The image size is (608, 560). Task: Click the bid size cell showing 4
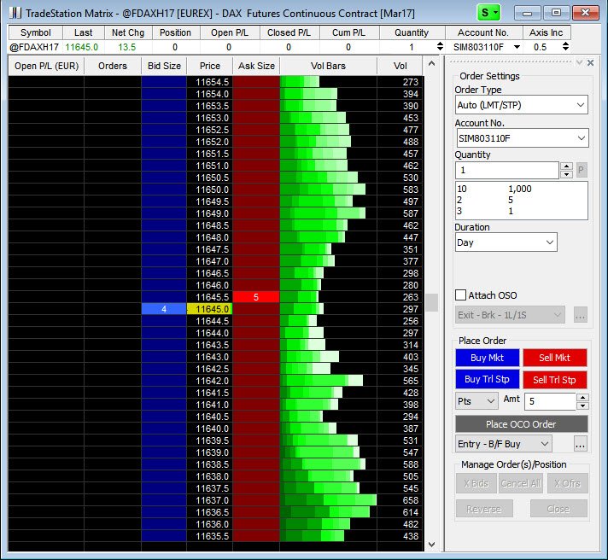(x=164, y=309)
